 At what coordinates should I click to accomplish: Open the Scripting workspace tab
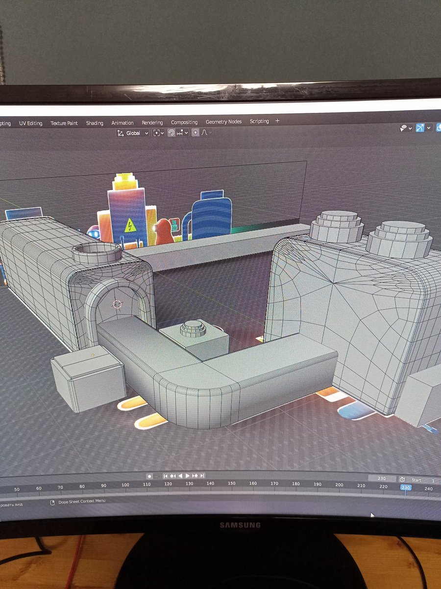[x=259, y=121]
